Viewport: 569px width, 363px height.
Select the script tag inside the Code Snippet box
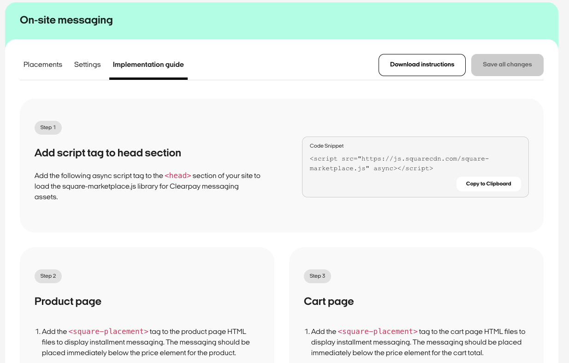tap(399, 163)
